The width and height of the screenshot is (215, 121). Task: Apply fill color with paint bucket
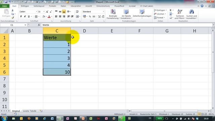pyautogui.click(x=44, y=16)
